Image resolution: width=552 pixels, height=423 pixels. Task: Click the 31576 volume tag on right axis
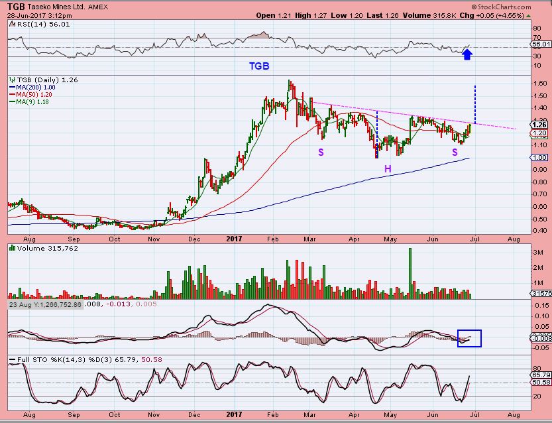pos(541,294)
